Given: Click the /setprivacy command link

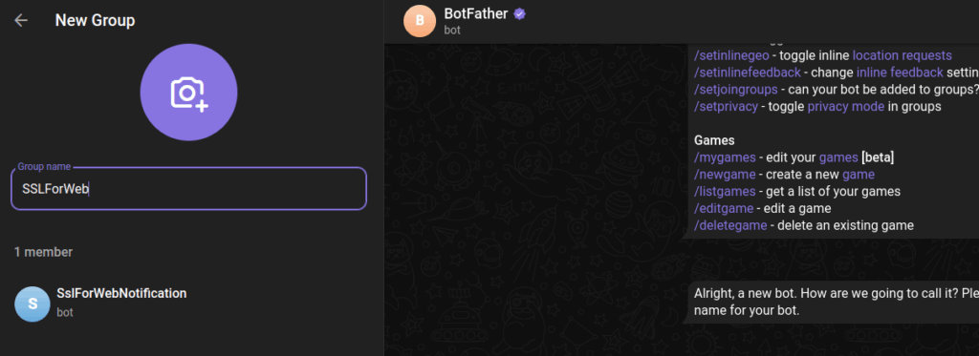Looking at the screenshot, I should [x=727, y=106].
